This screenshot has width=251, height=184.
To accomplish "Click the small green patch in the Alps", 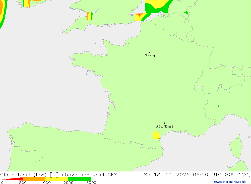I will (218, 106).
